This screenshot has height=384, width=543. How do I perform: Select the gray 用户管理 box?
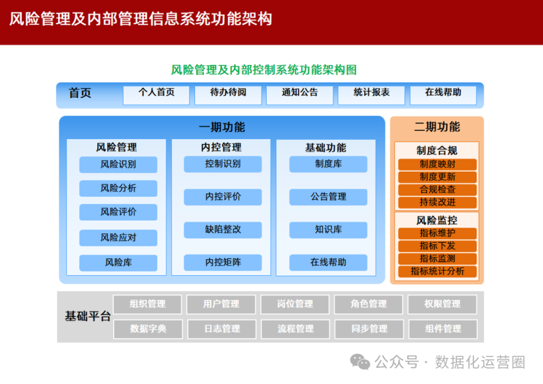coord(221,304)
